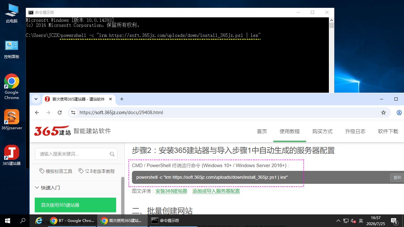The height and width of the screenshot is (227, 404).
Task: Open the 升级日志 navigation item
Action: (x=355, y=131)
